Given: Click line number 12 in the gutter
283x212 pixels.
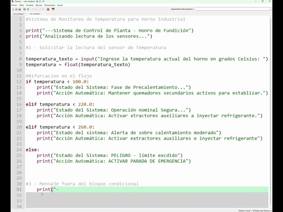Looking at the screenshot, I should click(19, 81).
